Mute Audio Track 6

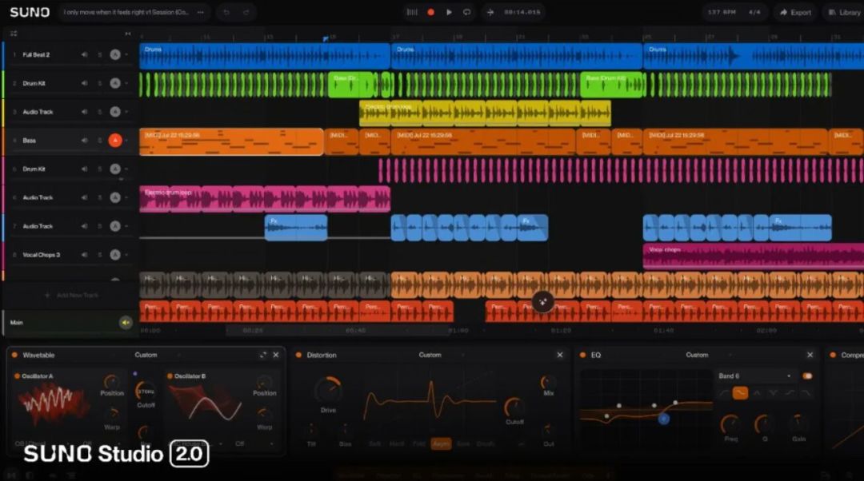[84, 197]
